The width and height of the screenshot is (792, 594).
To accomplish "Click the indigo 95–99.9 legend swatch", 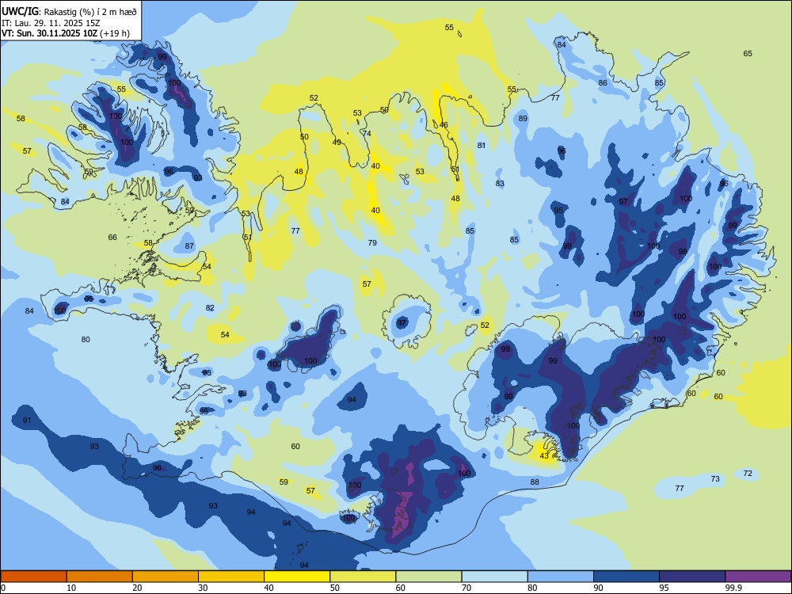I will [x=692, y=577].
